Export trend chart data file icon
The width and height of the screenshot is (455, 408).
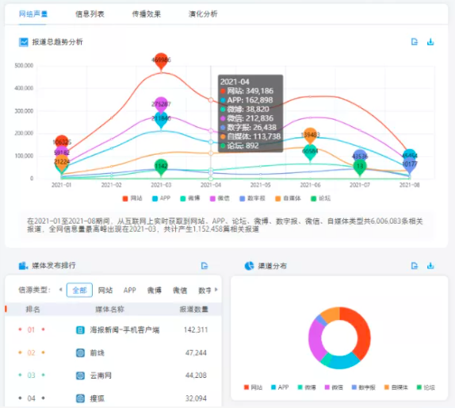tap(415, 42)
